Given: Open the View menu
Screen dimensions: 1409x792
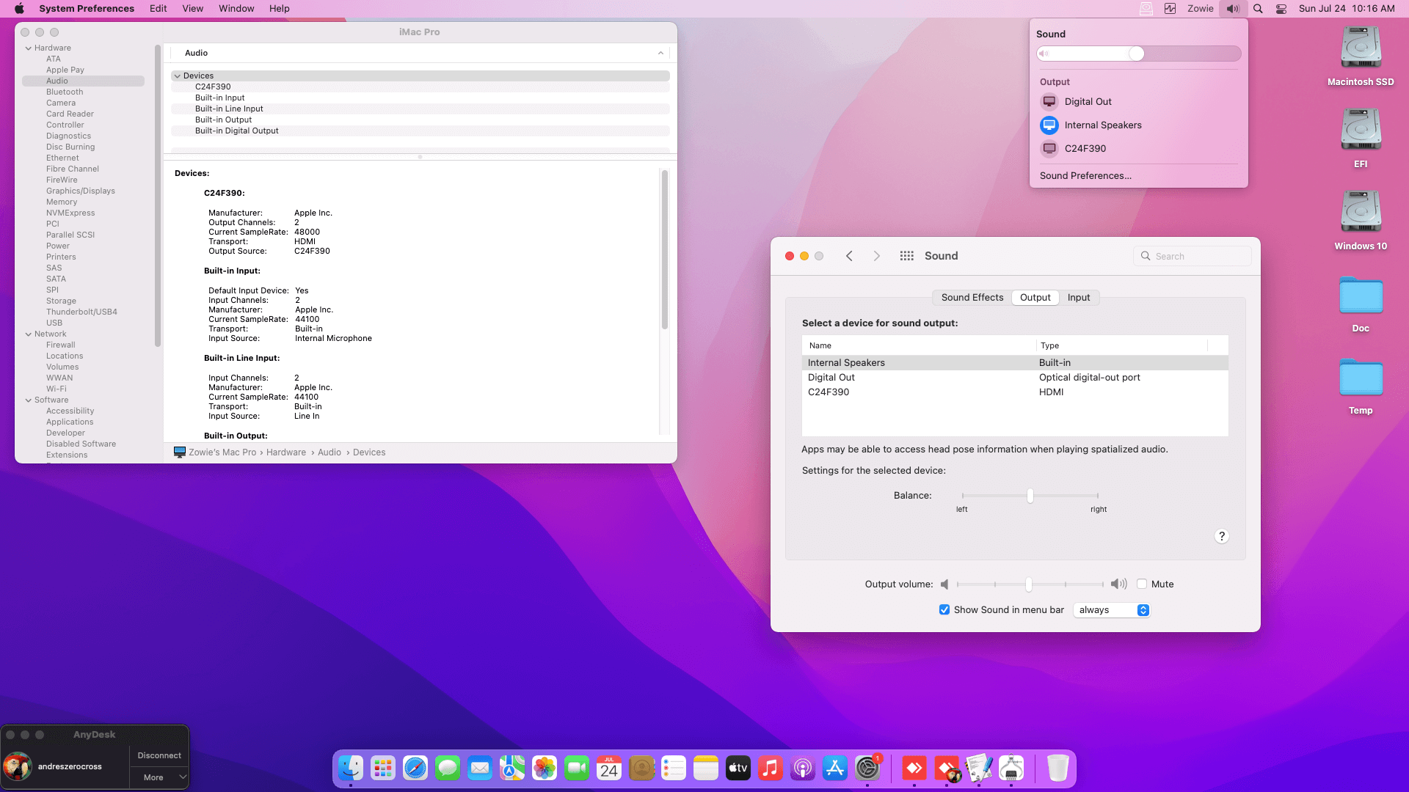Looking at the screenshot, I should (x=192, y=9).
